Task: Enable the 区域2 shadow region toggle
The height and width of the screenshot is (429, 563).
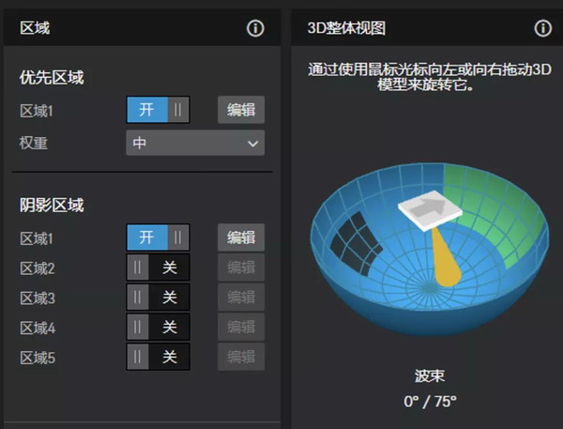Action: 158,268
